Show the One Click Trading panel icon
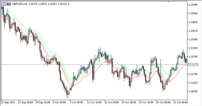The image size is (202, 106). click(9, 4)
